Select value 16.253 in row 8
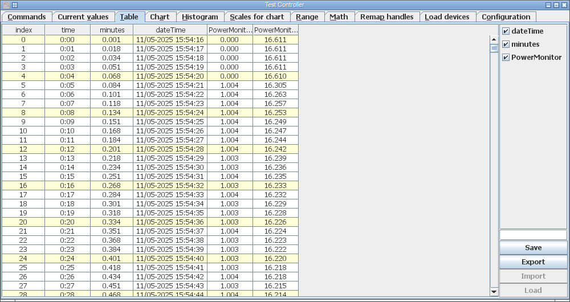Viewport: 570px width, 302px height. pyautogui.click(x=275, y=113)
